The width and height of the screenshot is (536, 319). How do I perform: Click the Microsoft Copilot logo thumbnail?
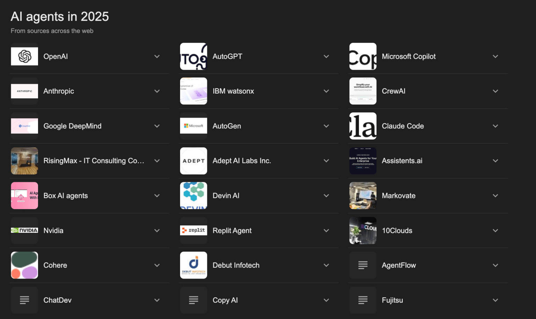click(363, 56)
